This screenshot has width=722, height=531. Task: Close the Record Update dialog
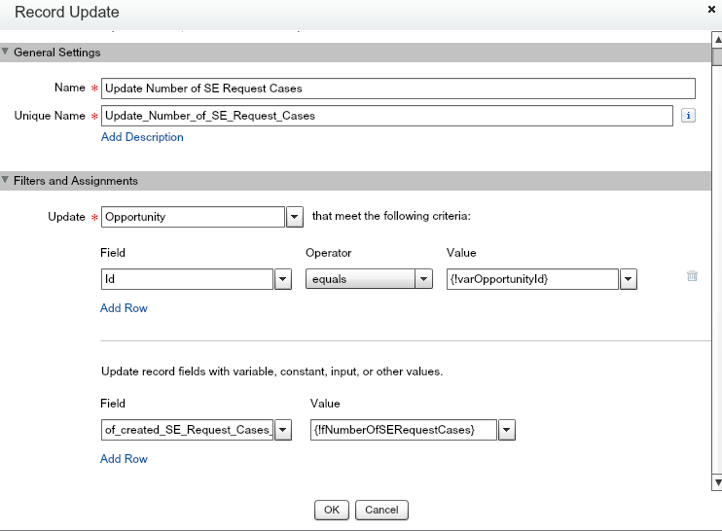click(713, 8)
